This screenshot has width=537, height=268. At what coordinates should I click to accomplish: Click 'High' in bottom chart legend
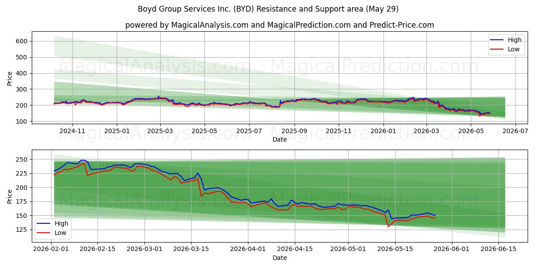click(61, 223)
